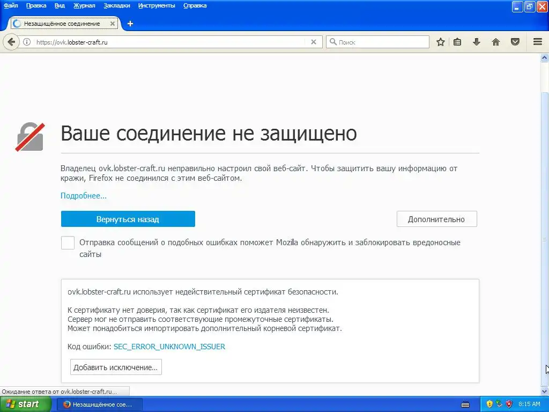
Task: Open the Справка menu
Action: pyautogui.click(x=195, y=5)
